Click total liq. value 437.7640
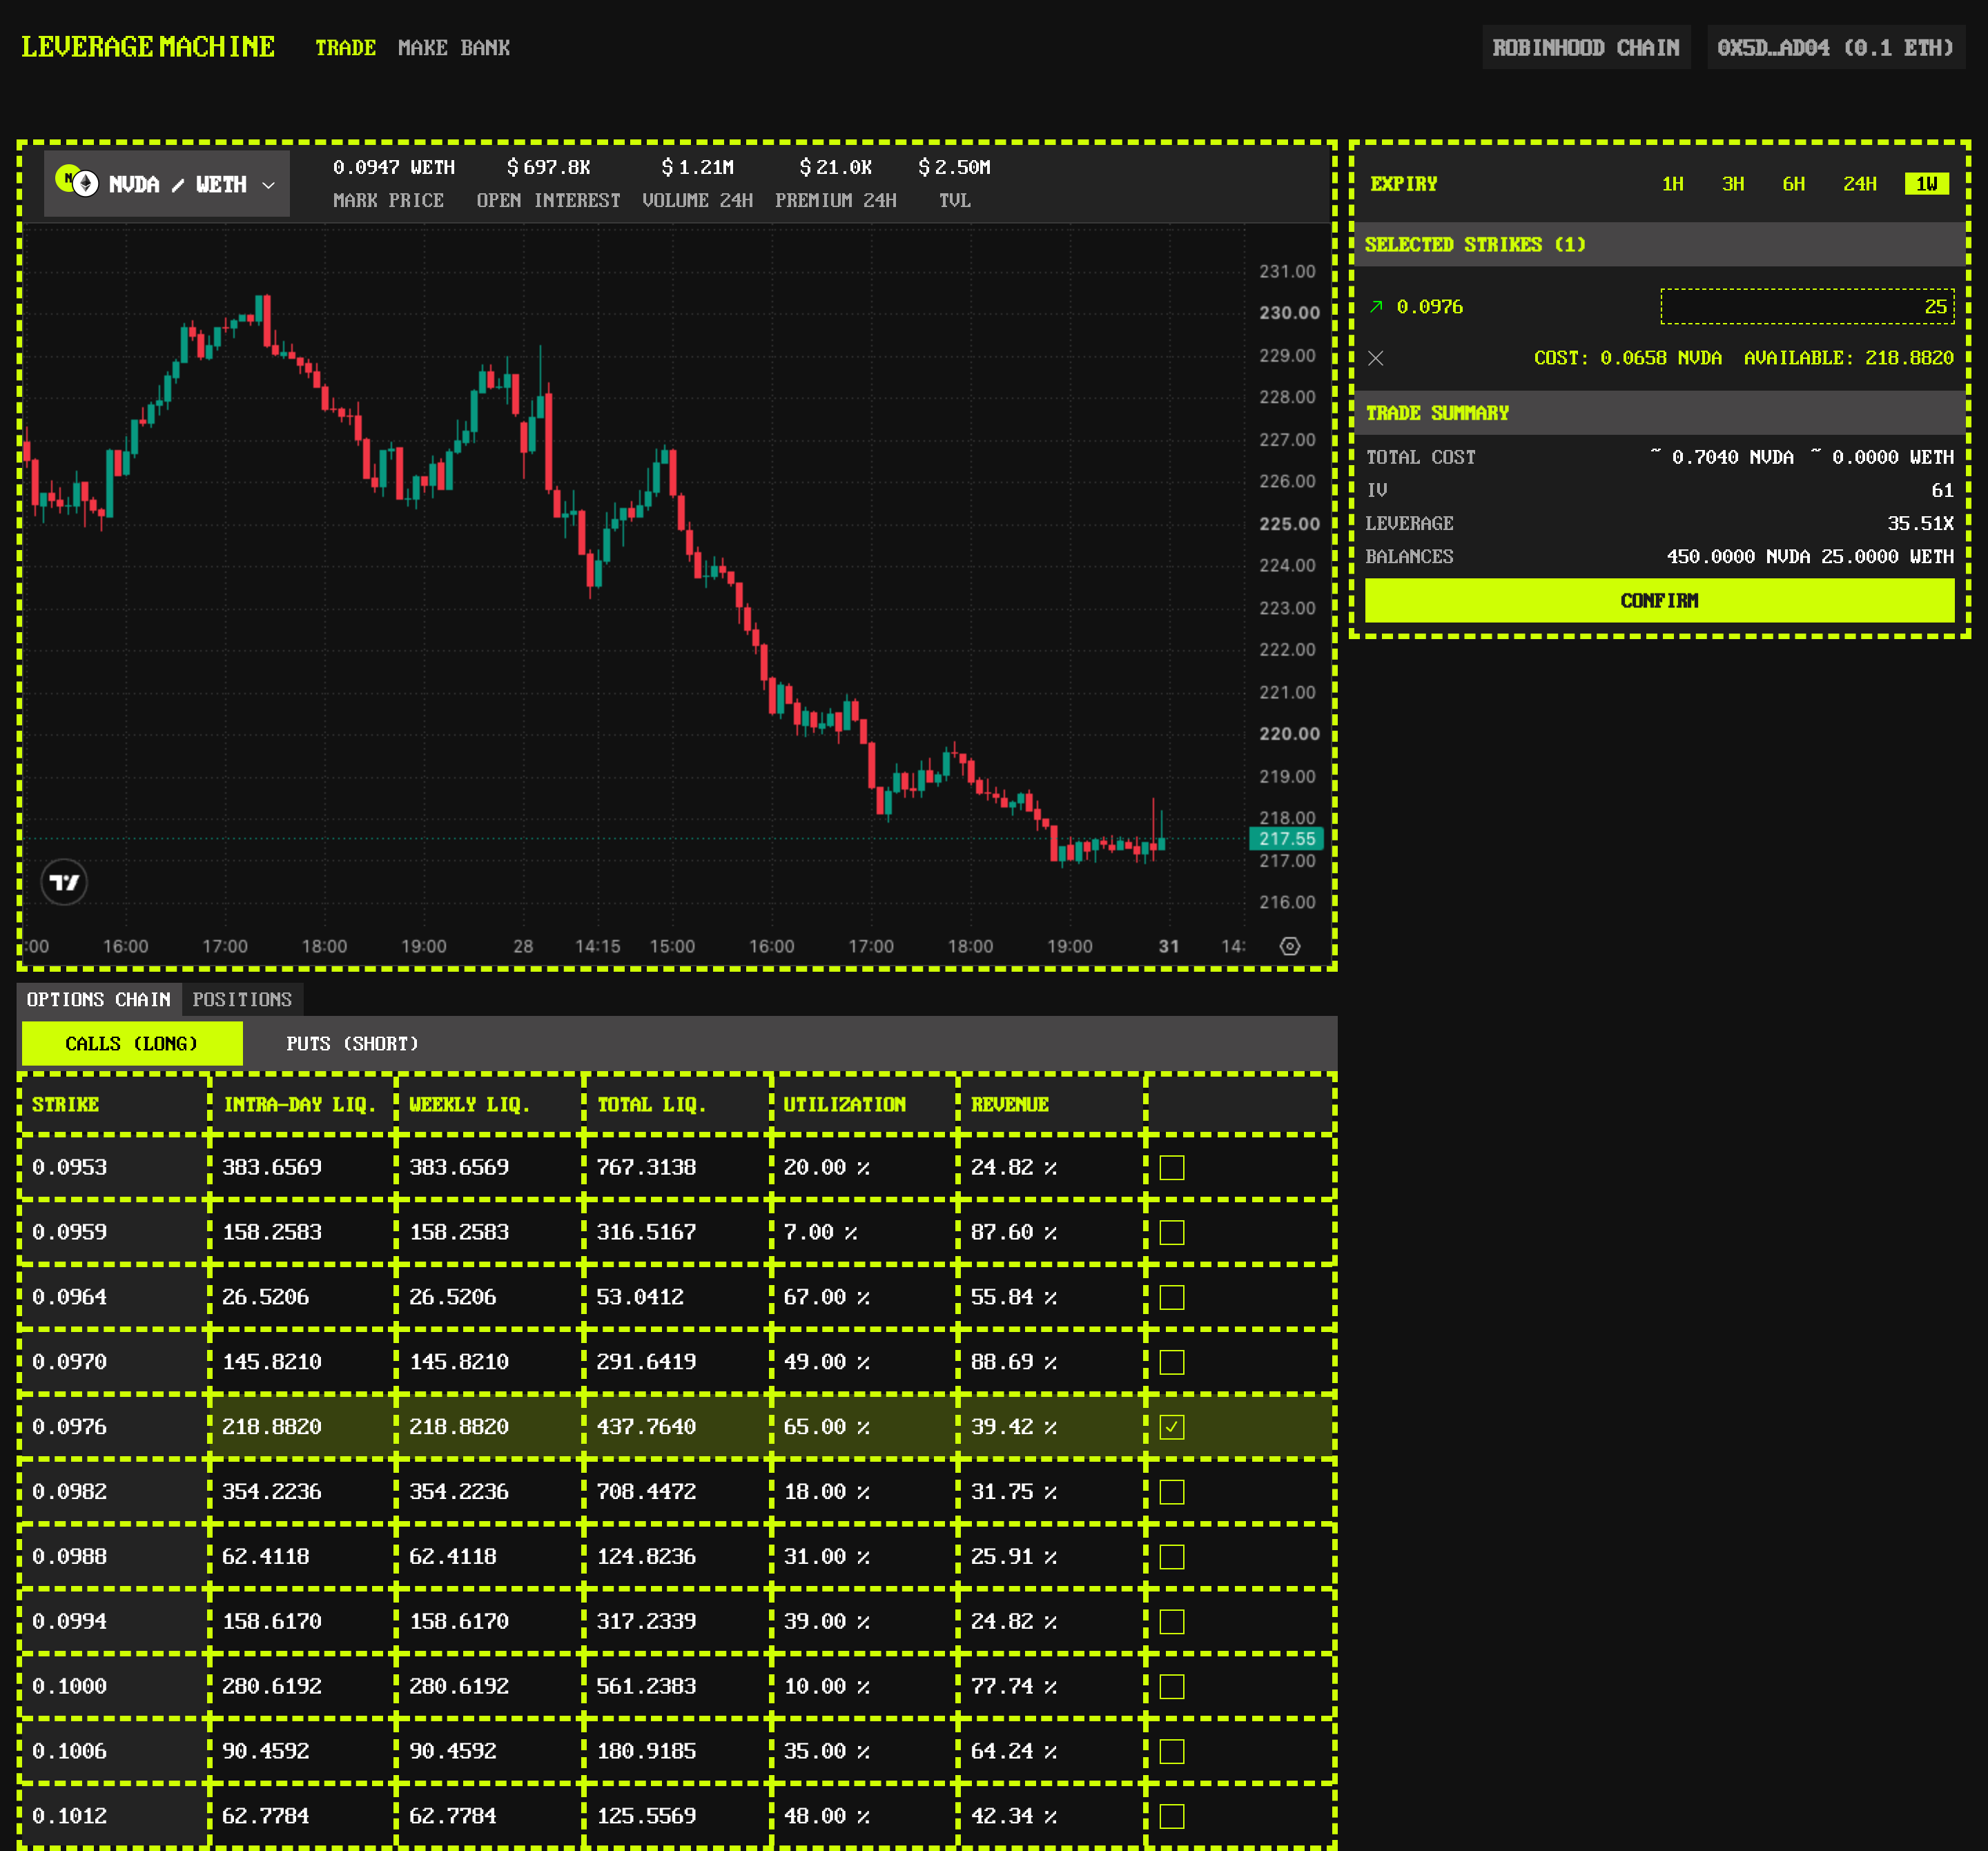Screen dimensions: 1988x1851 [x=646, y=1427]
